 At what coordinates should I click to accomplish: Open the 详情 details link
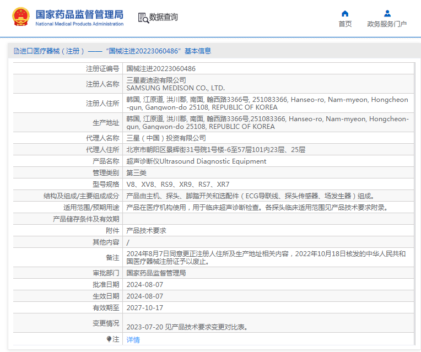coord(133,340)
